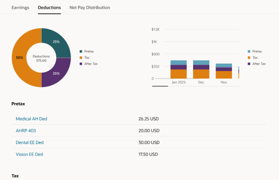This screenshot has height=180, width=279.
Task: Toggle Tax swatch in donut chart legend
Action: (81, 58)
